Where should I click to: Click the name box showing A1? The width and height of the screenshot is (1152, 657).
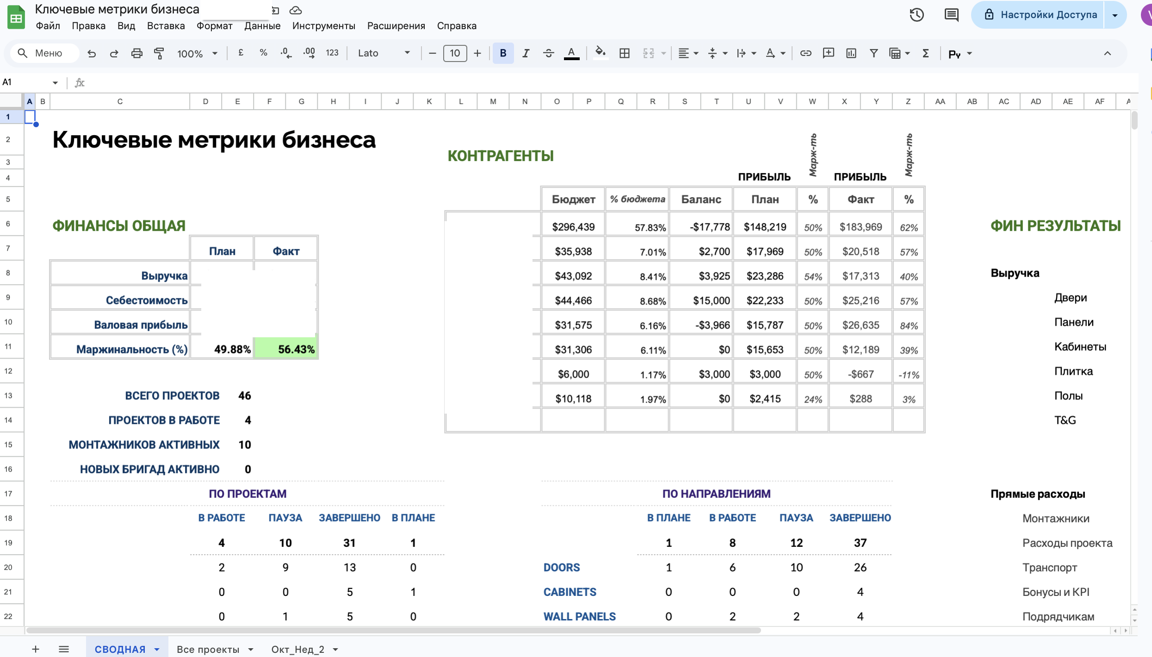click(x=30, y=82)
